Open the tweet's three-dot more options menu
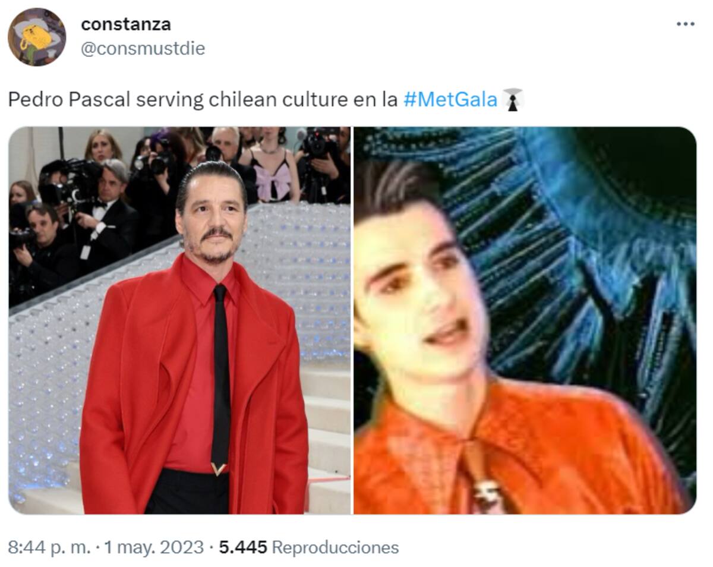The width and height of the screenshot is (713, 567). (x=685, y=24)
